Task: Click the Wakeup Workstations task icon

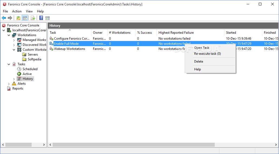Action: tap(51, 49)
